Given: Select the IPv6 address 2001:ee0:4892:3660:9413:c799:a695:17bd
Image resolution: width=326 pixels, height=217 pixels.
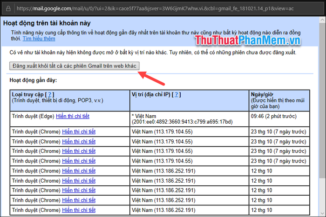Looking at the screenshot, I should 183,122.
